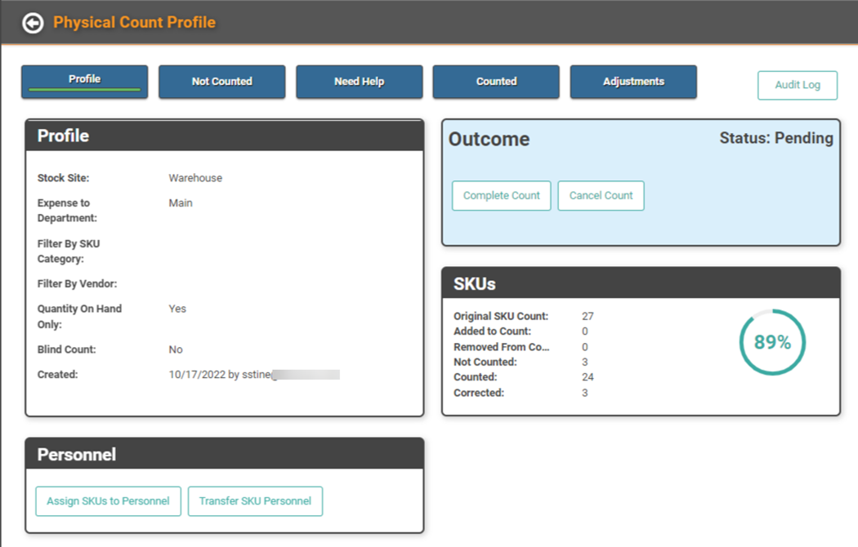Click the 89% progress circle

click(x=772, y=343)
